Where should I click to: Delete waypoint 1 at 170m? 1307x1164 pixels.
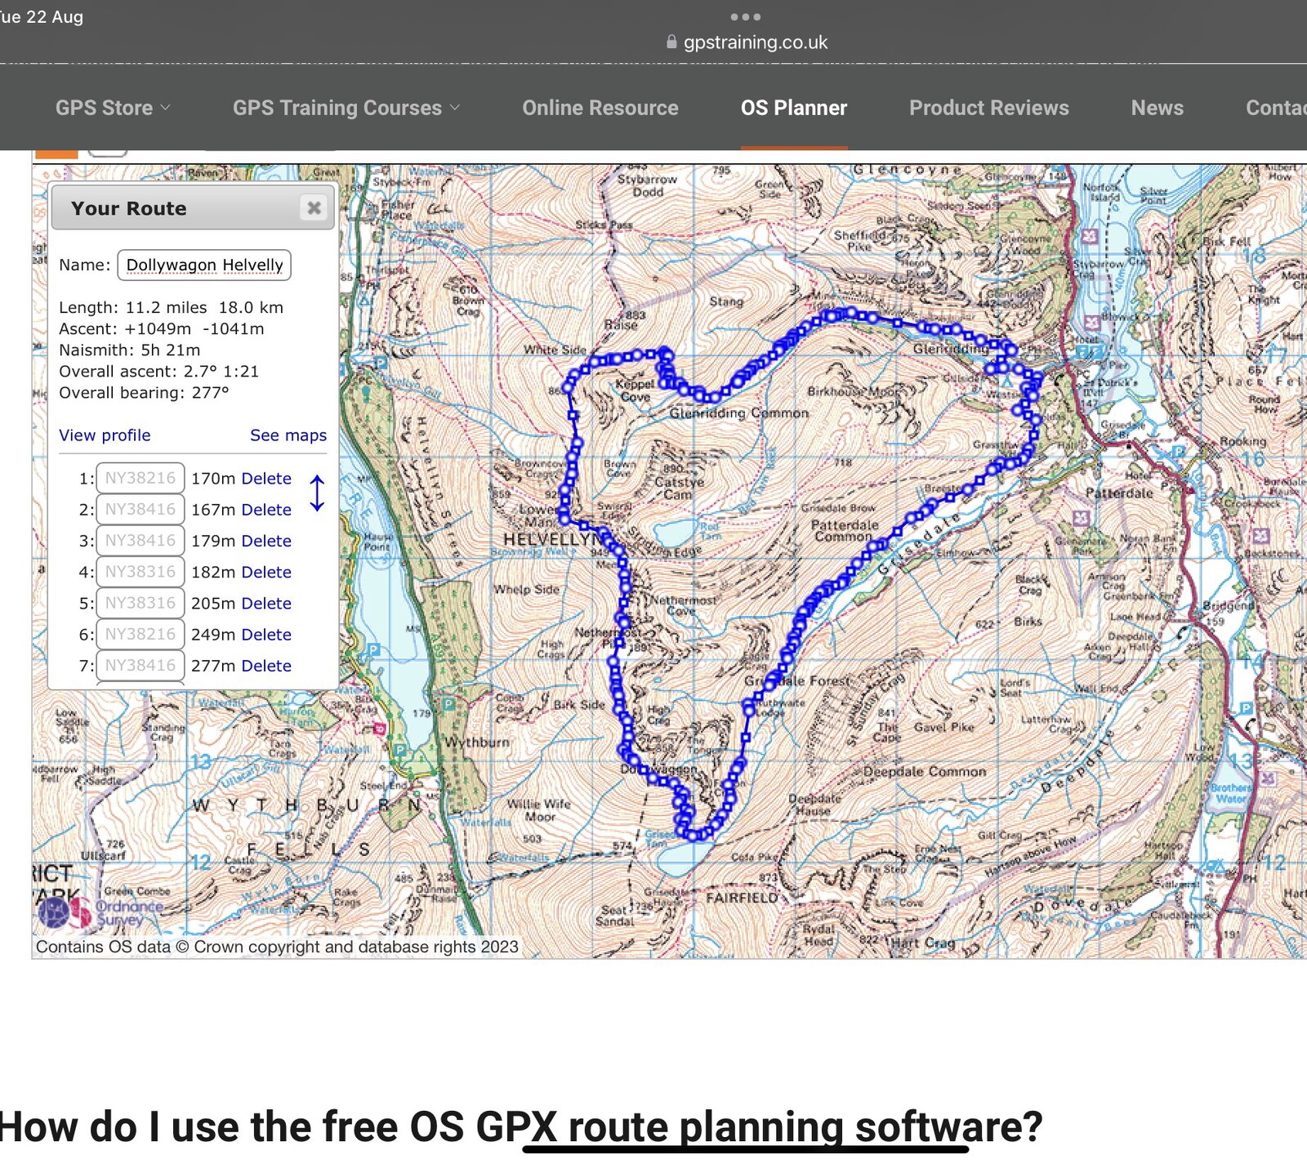coord(266,479)
